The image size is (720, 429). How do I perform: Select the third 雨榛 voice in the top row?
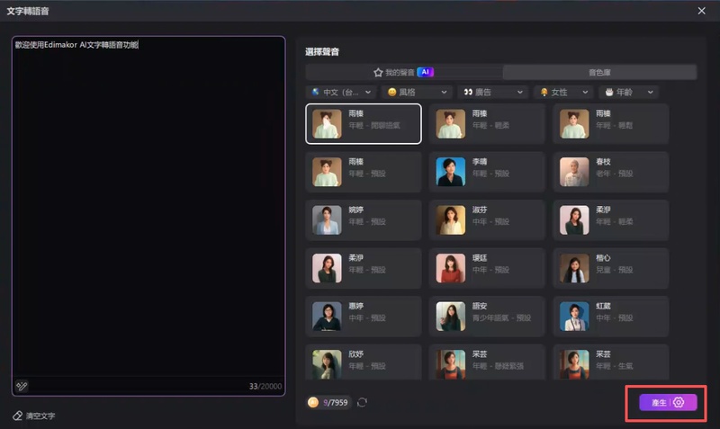click(610, 124)
